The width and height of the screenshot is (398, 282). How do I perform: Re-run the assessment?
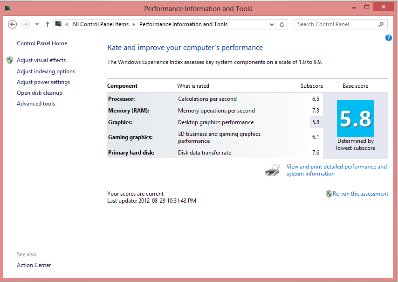coord(360,194)
